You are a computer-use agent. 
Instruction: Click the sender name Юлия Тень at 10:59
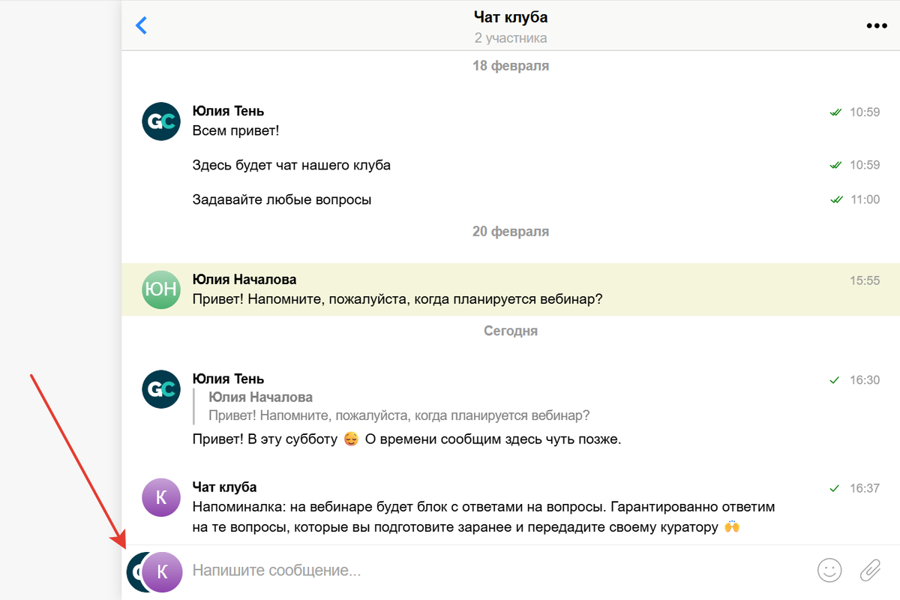(228, 111)
